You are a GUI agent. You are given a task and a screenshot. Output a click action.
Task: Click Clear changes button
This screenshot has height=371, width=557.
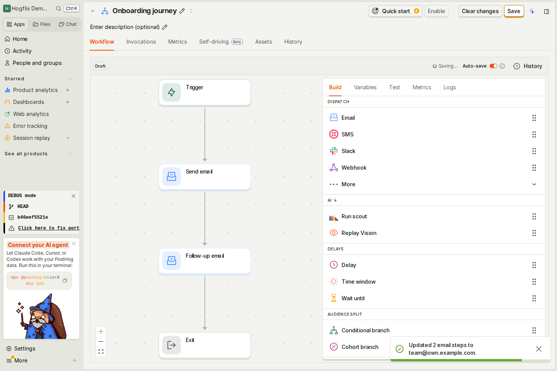point(480,11)
